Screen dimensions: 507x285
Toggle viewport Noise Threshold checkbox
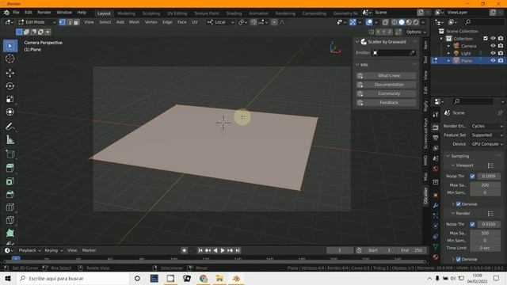coord(472,176)
